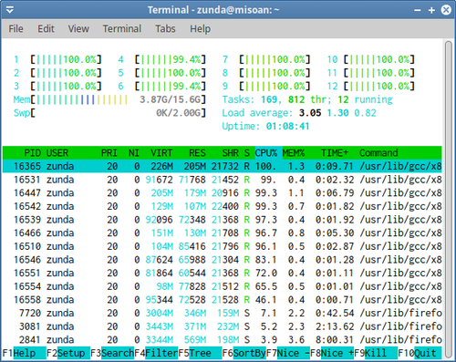Viewport: 456px width, 362px height.
Task: Open window menu arrow icon in title bar
Action: point(10,10)
